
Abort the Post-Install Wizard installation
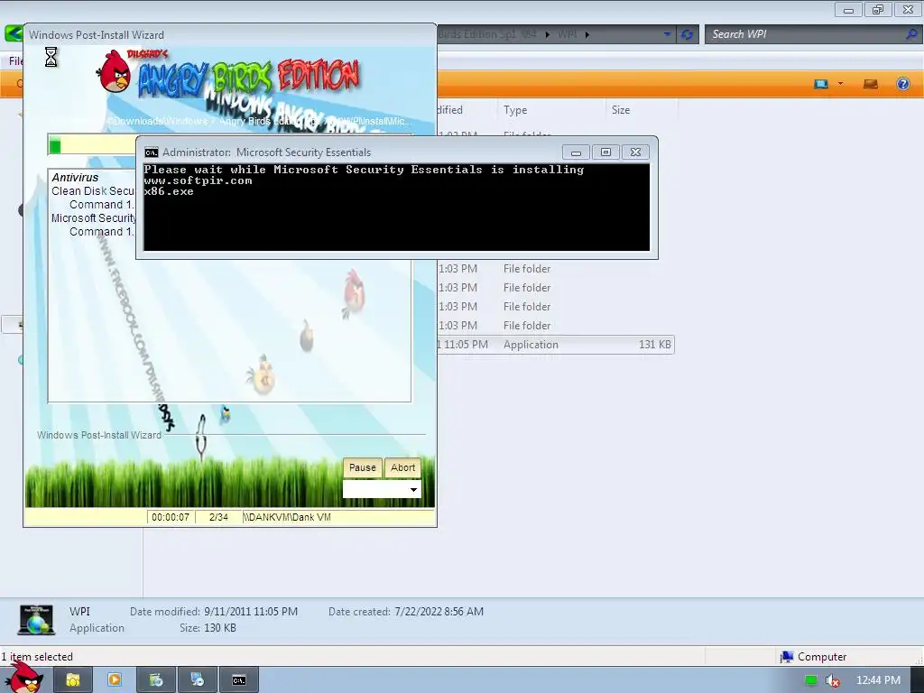[x=403, y=467]
